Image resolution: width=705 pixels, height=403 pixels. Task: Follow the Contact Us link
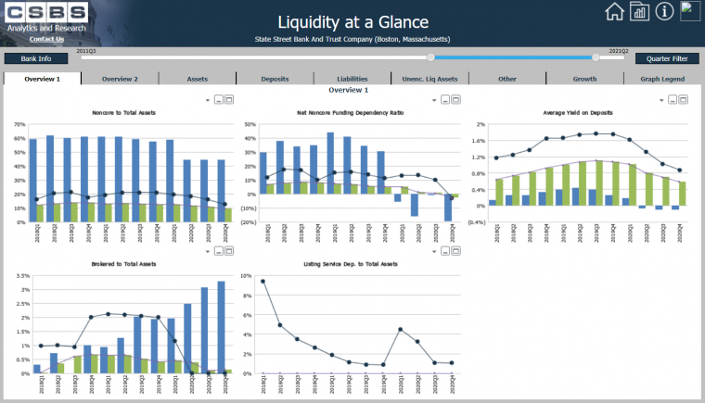46,39
